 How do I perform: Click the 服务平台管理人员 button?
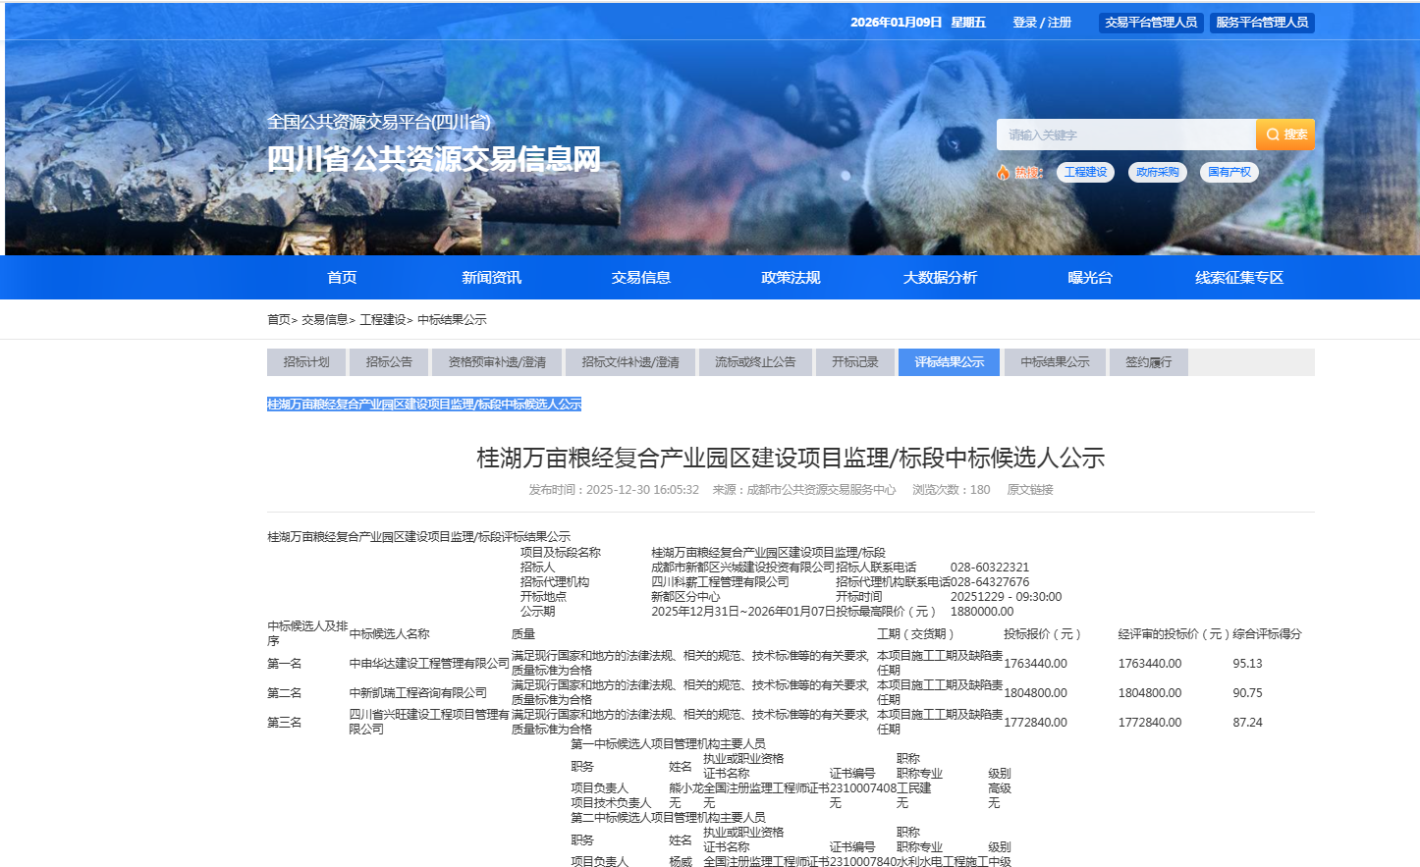pos(1261,22)
